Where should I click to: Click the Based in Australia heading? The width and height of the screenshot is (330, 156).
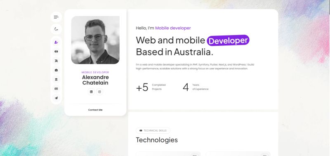174,52
